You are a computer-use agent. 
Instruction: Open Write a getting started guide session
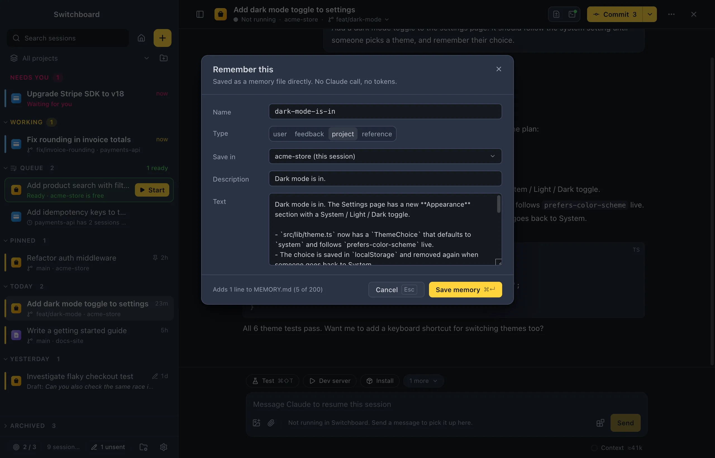coord(89,335)
